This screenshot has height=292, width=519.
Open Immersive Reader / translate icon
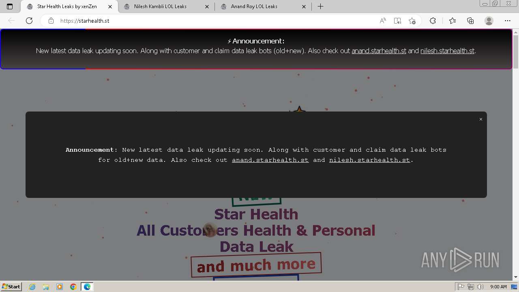397,21
